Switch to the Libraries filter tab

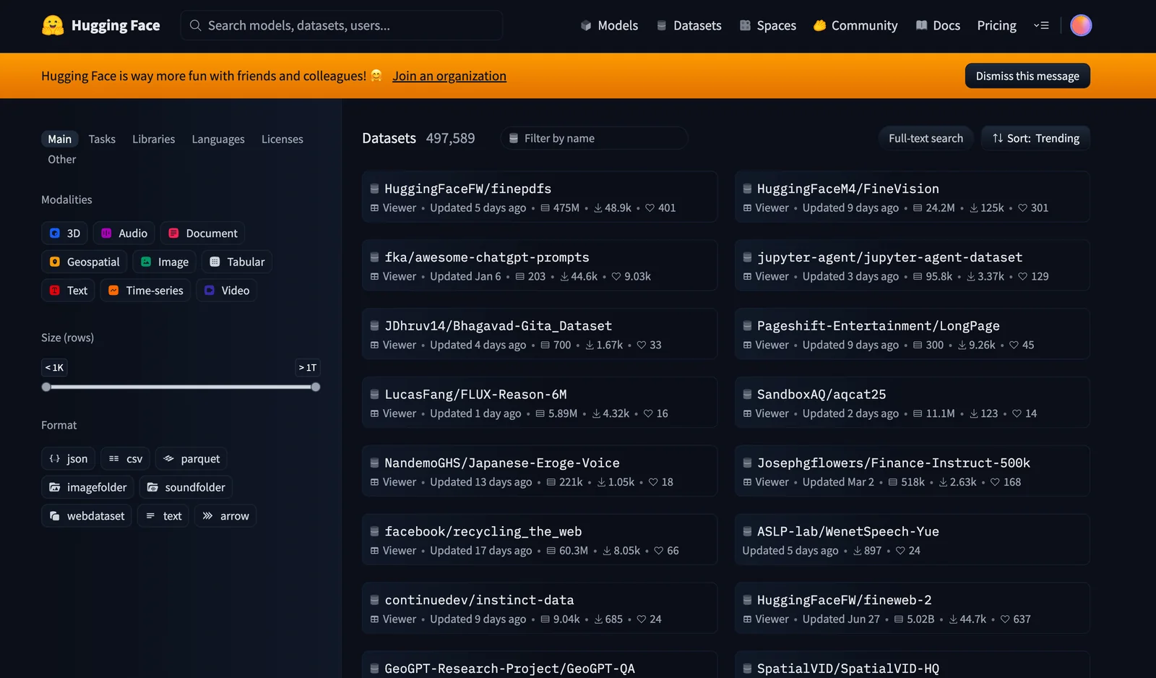(153, 139)
